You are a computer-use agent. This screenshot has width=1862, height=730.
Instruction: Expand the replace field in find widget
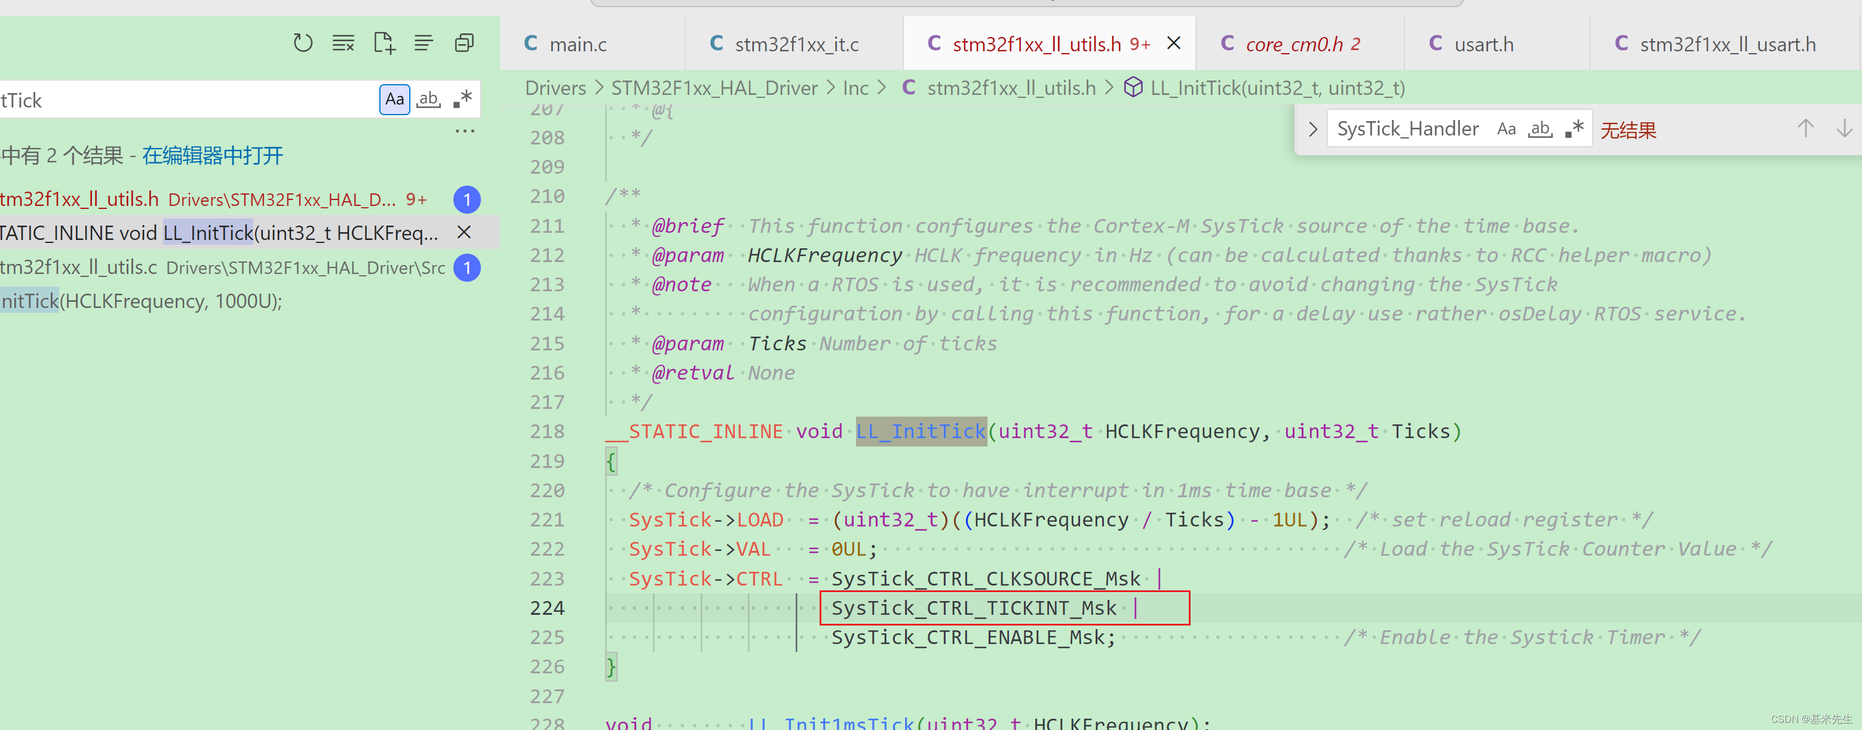(1312, 130)
